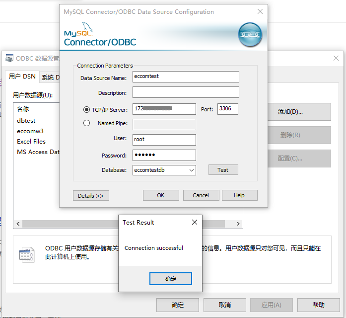
Task: Select Excel Files in the data sources list
Action: pos(31,141)
